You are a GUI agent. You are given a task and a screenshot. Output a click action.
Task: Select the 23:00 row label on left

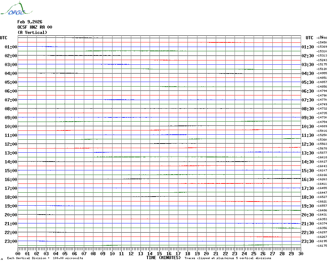11,241
